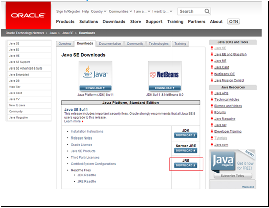This screenshot has width=269, height=208.
Task: Click the Java Platform JDK download image
Action: (x=95, y=76)
